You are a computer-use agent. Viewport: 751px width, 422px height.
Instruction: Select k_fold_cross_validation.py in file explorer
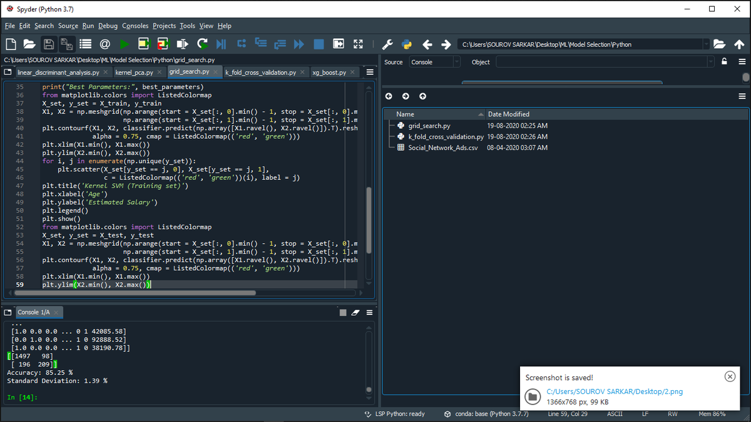click(446, 136)
